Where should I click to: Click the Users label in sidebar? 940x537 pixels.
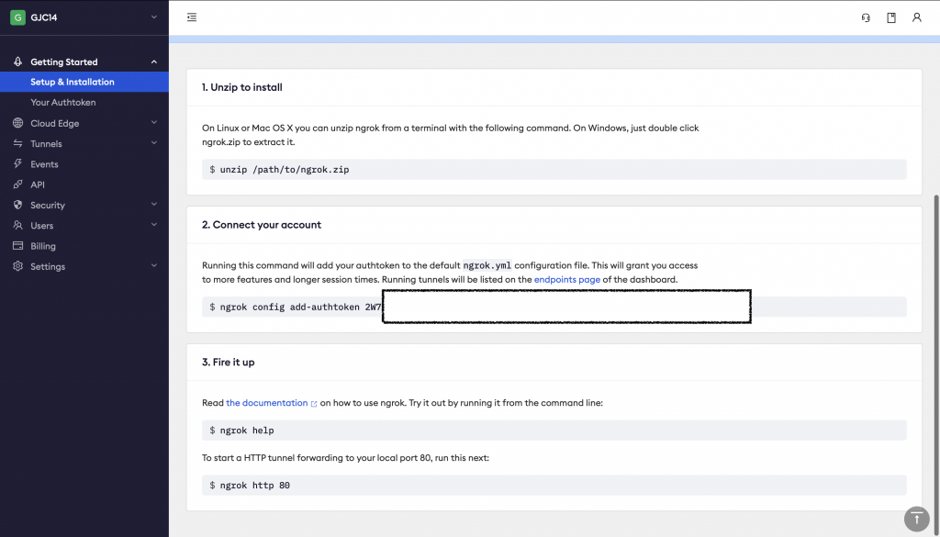point(42,225)
